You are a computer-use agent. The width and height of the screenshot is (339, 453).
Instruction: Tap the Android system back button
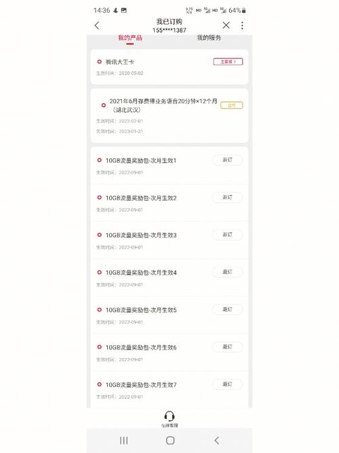click(x=217, y=440)
